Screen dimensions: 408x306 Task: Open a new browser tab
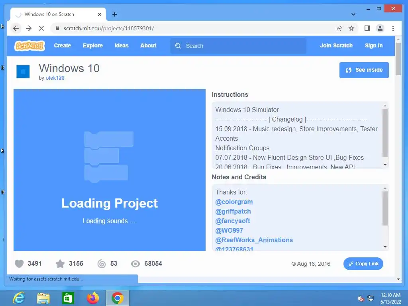tap(115, 14)
